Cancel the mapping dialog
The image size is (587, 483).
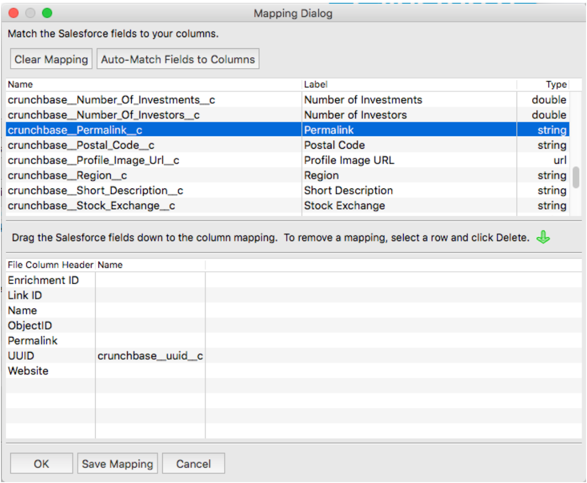point(193,463)
